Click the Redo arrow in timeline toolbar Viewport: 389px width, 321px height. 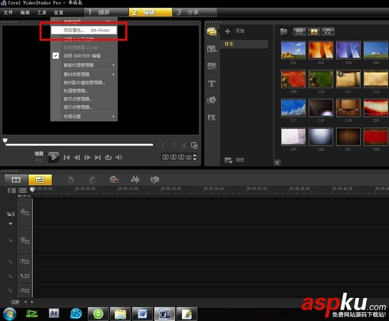point(92,180)
